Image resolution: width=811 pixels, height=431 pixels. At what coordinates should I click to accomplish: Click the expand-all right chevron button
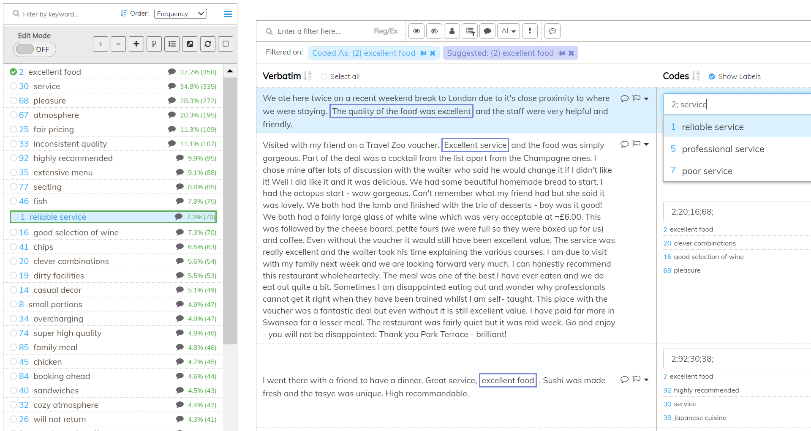101,44
